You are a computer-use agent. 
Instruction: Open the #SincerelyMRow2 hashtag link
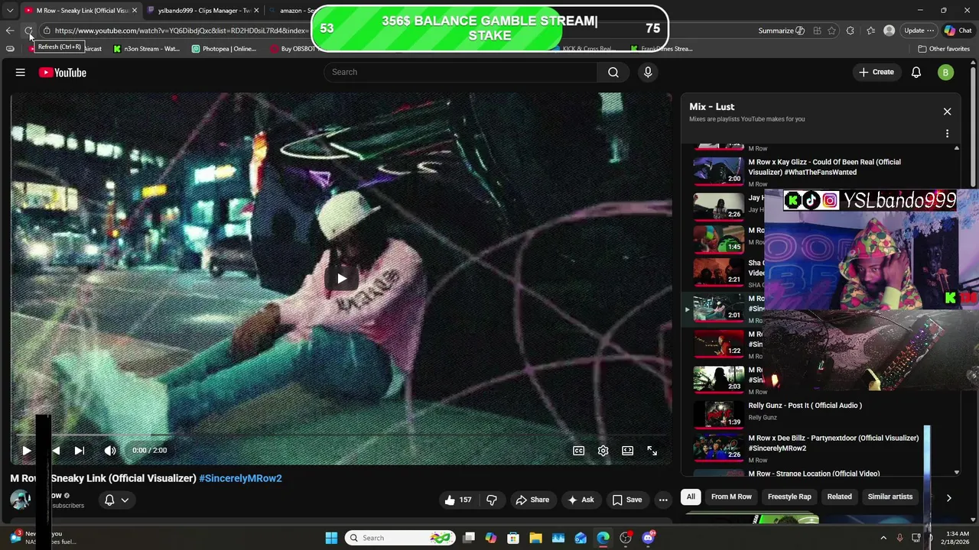(x=240, y=478)
